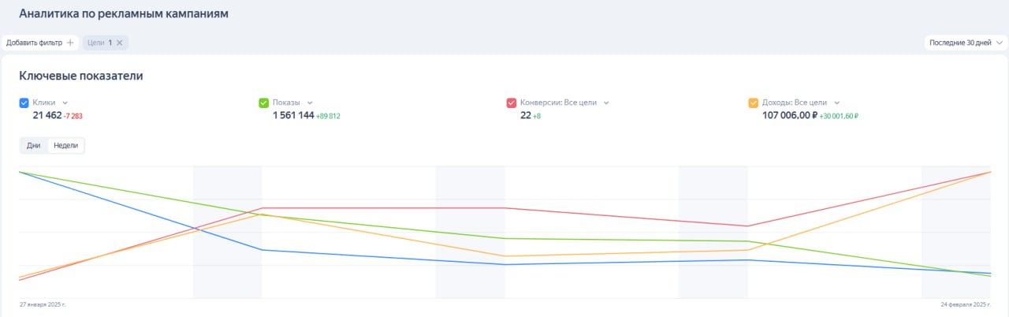
Task: Open the chevron beside Показы metric
Action: pos(310,103)
